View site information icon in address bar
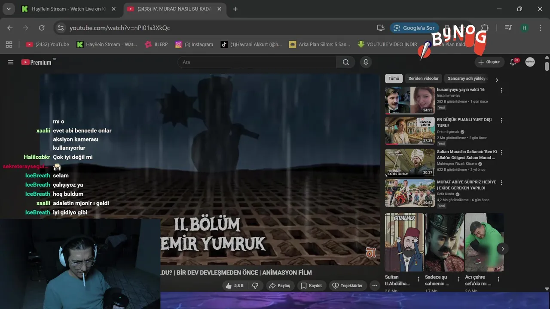 (x=61, y=28)
